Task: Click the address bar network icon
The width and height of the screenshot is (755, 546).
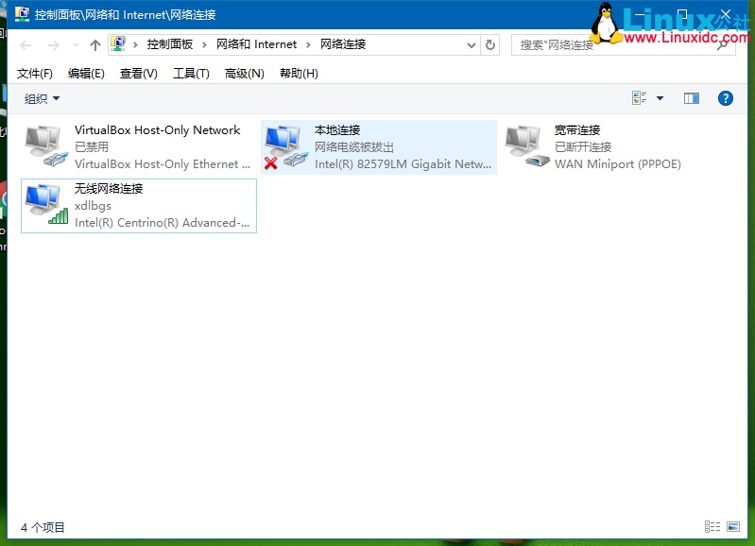Action: [118, 44]
